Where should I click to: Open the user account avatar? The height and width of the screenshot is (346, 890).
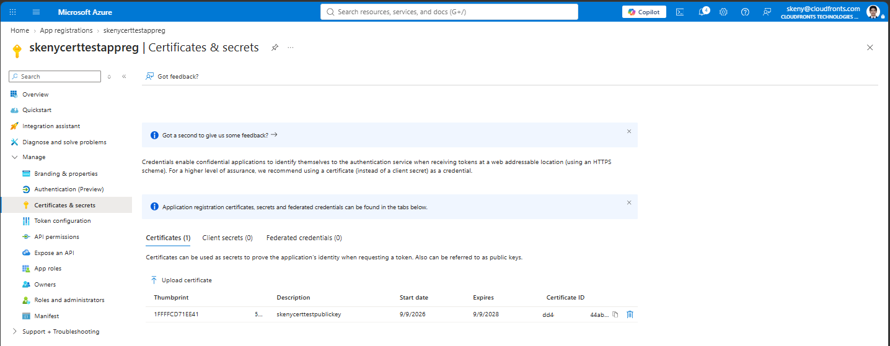873,12
